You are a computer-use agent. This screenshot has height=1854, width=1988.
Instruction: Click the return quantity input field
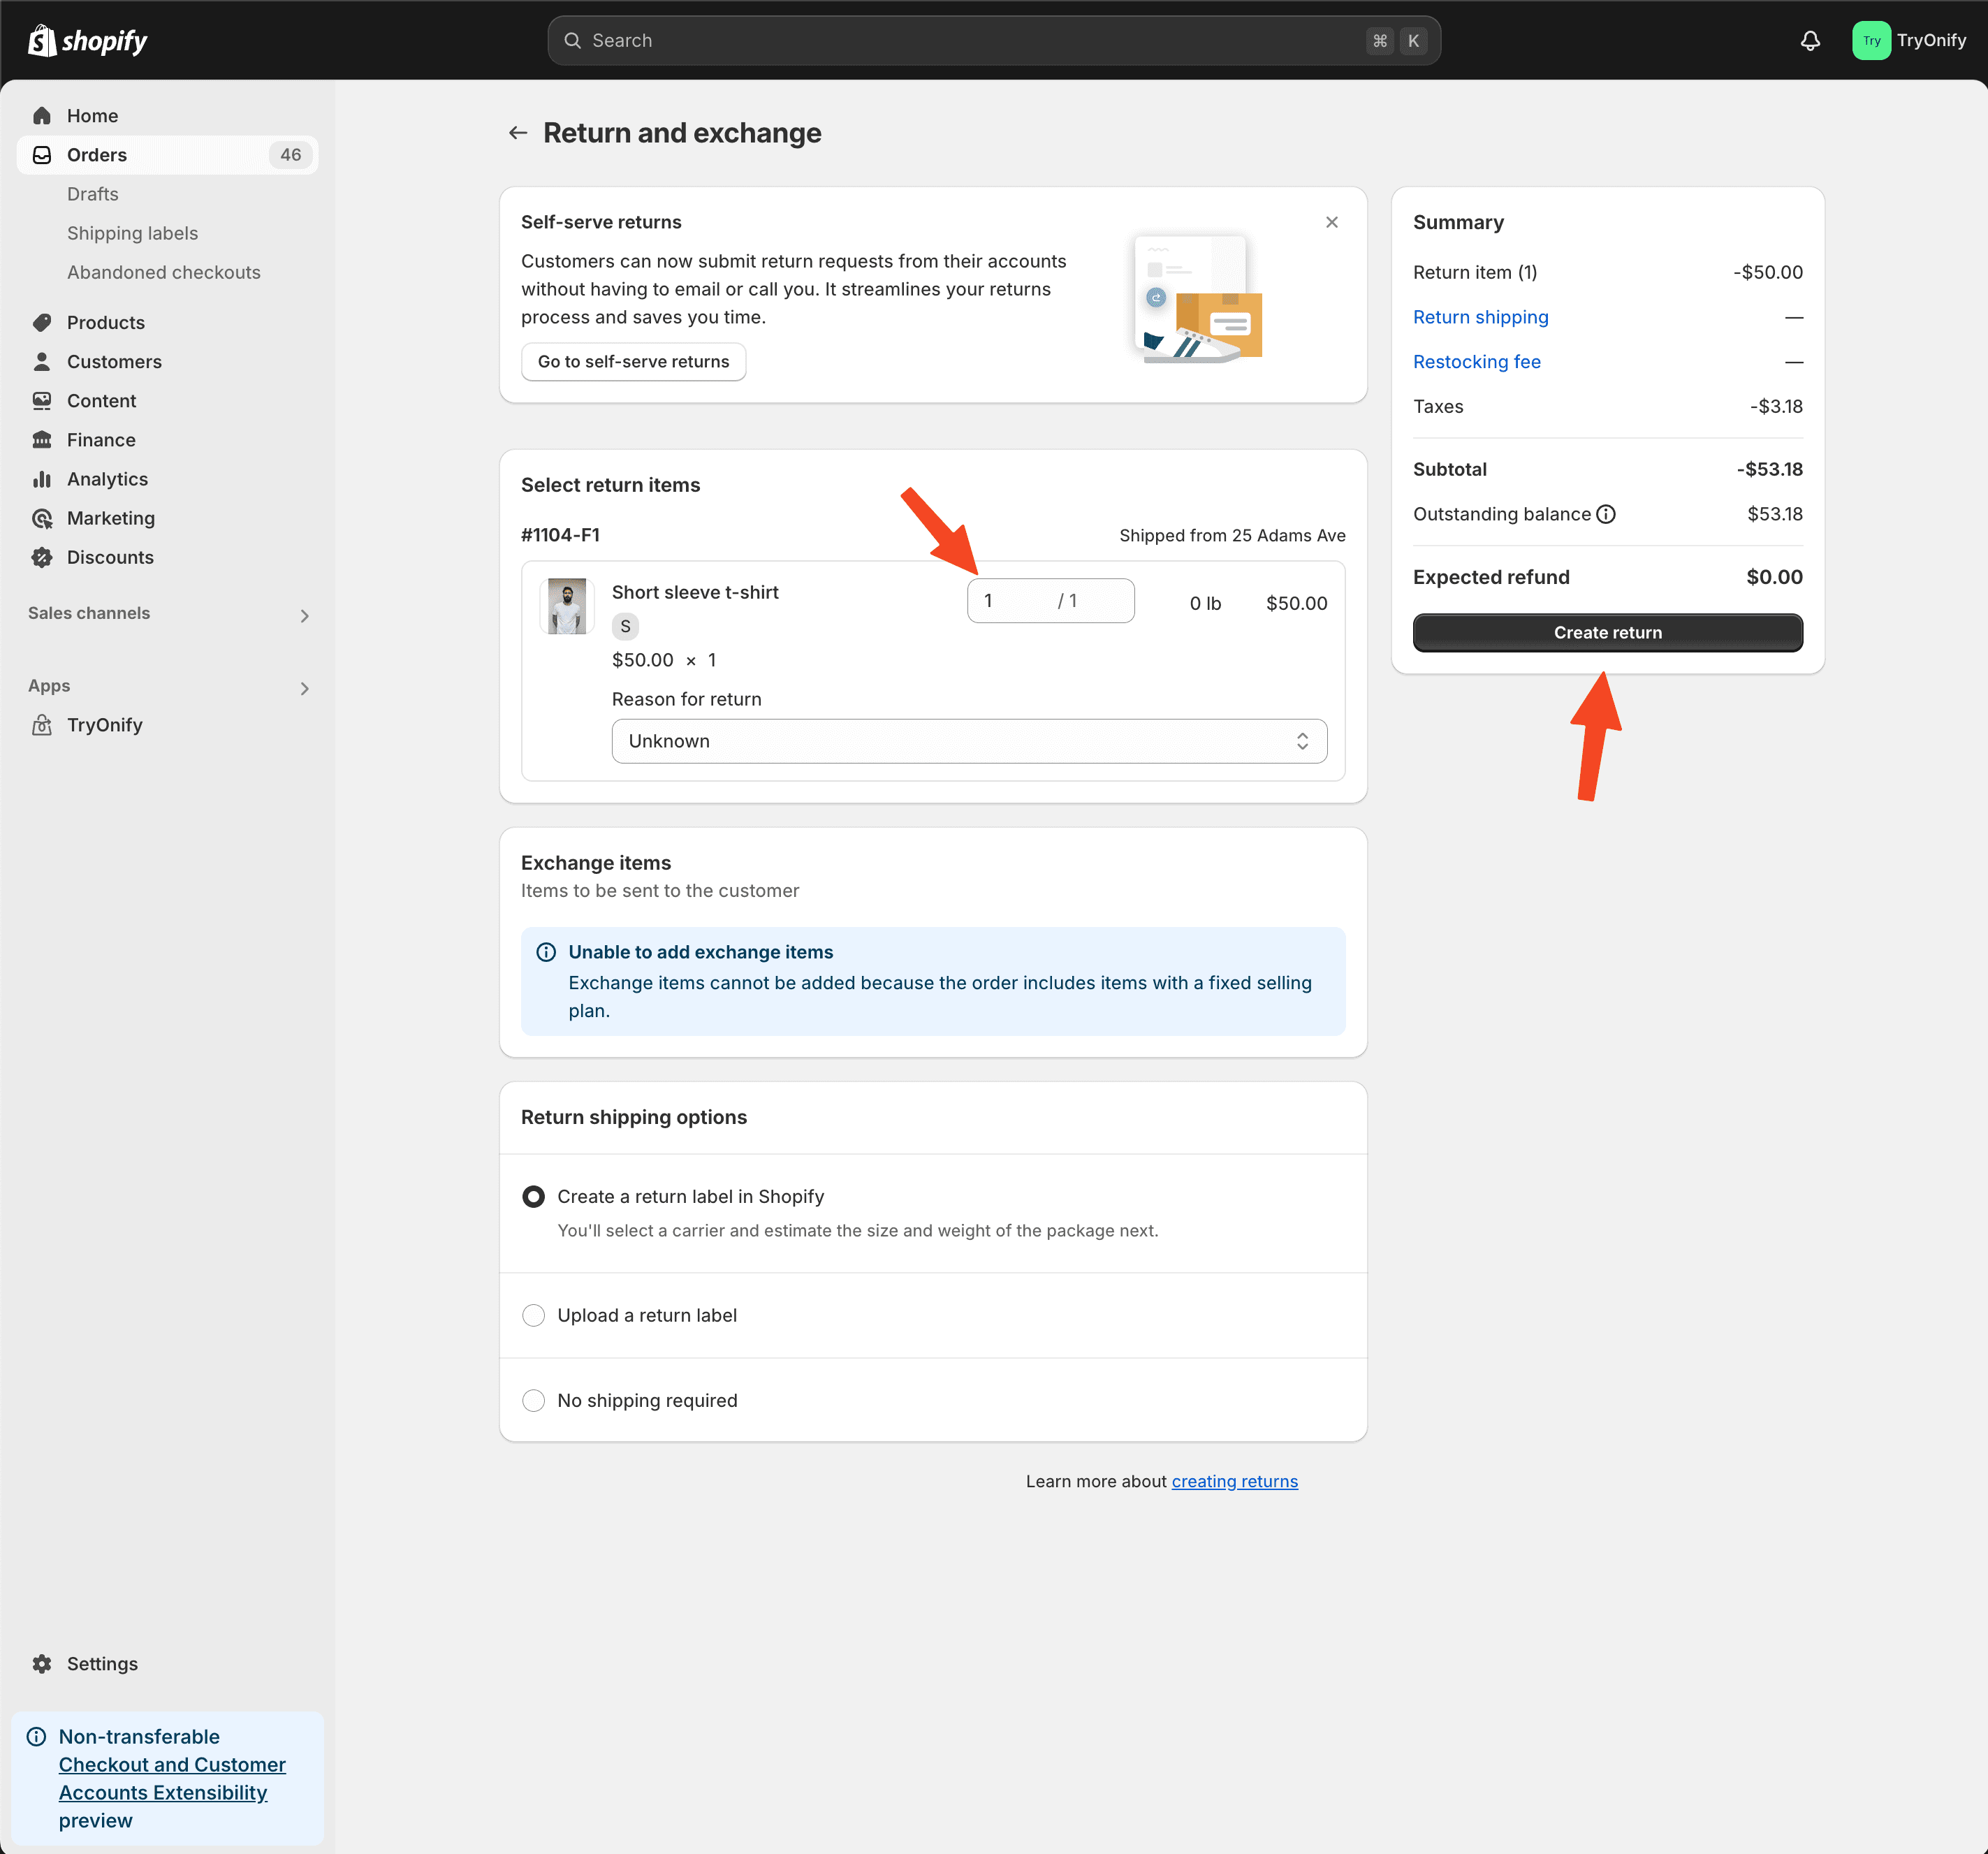coord(1050,601)
